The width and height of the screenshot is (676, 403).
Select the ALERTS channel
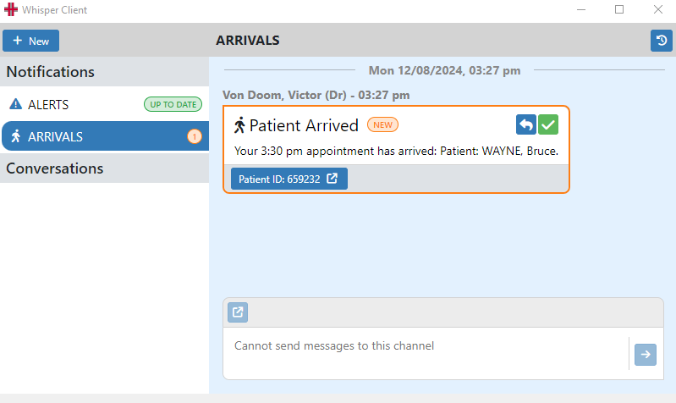pyautogui.click(x=105, y=104)
